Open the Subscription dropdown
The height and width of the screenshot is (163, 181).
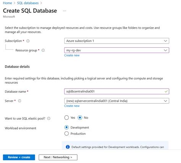pos(116,41)
